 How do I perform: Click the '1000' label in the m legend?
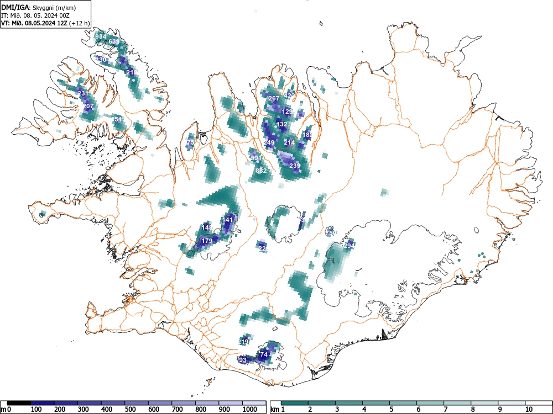(x=250, y=409)
